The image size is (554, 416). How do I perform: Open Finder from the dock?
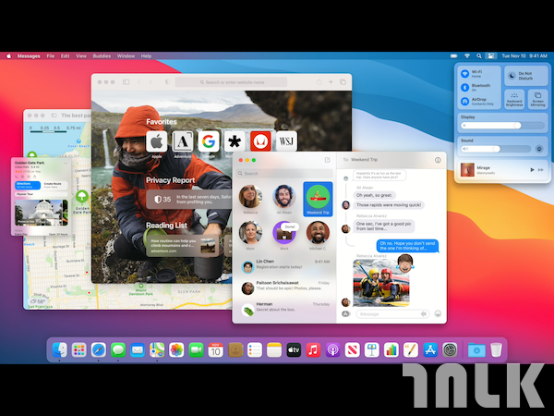(x=60, y=349)
